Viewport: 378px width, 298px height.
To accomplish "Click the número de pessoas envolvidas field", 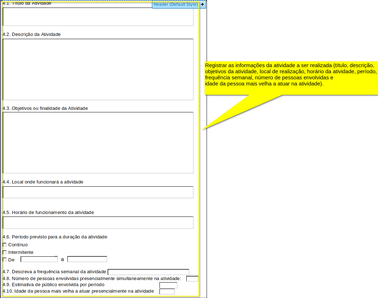I will click(192, 279).
